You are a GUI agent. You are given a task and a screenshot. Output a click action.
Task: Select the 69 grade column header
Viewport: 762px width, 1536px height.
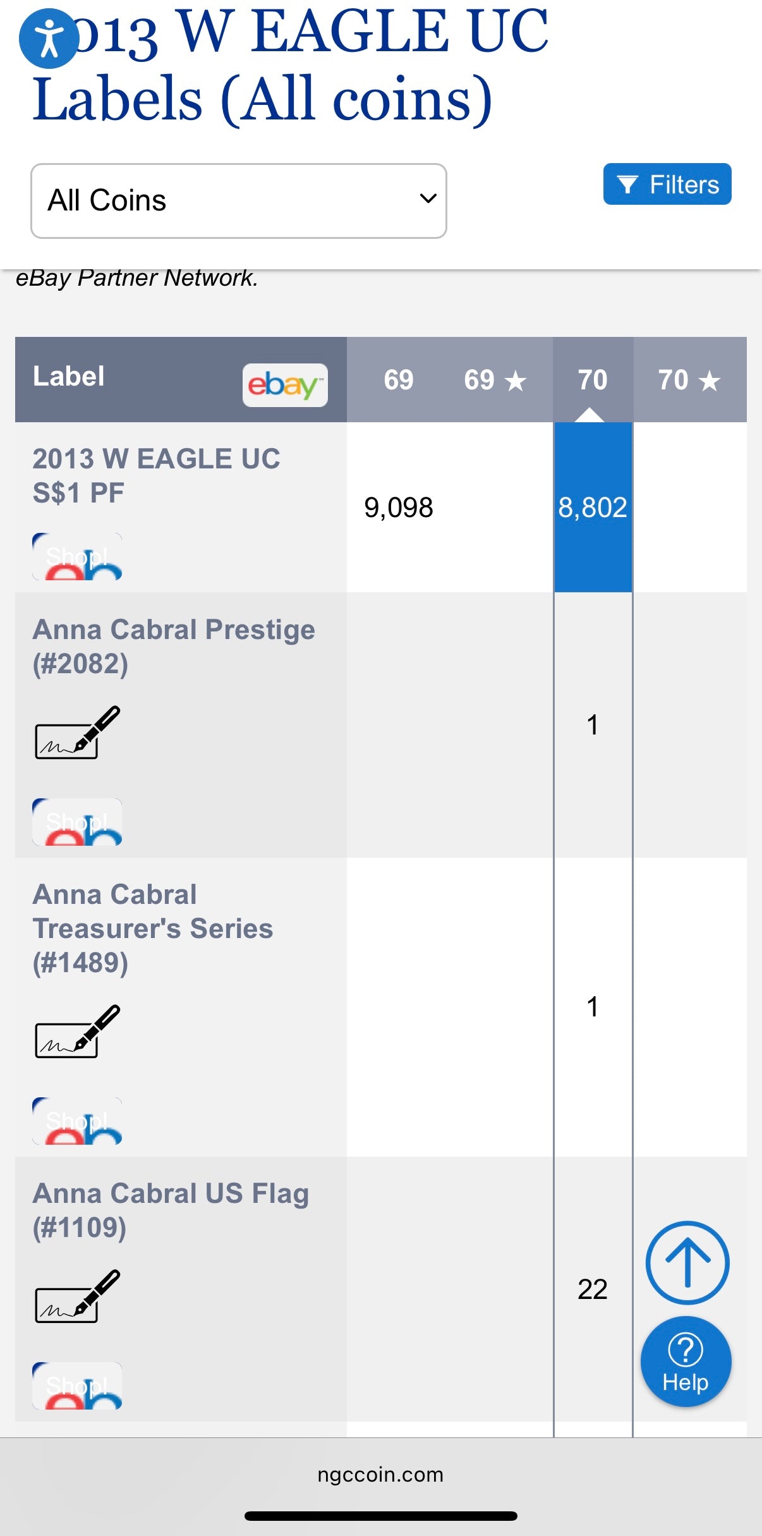point(398,380)
